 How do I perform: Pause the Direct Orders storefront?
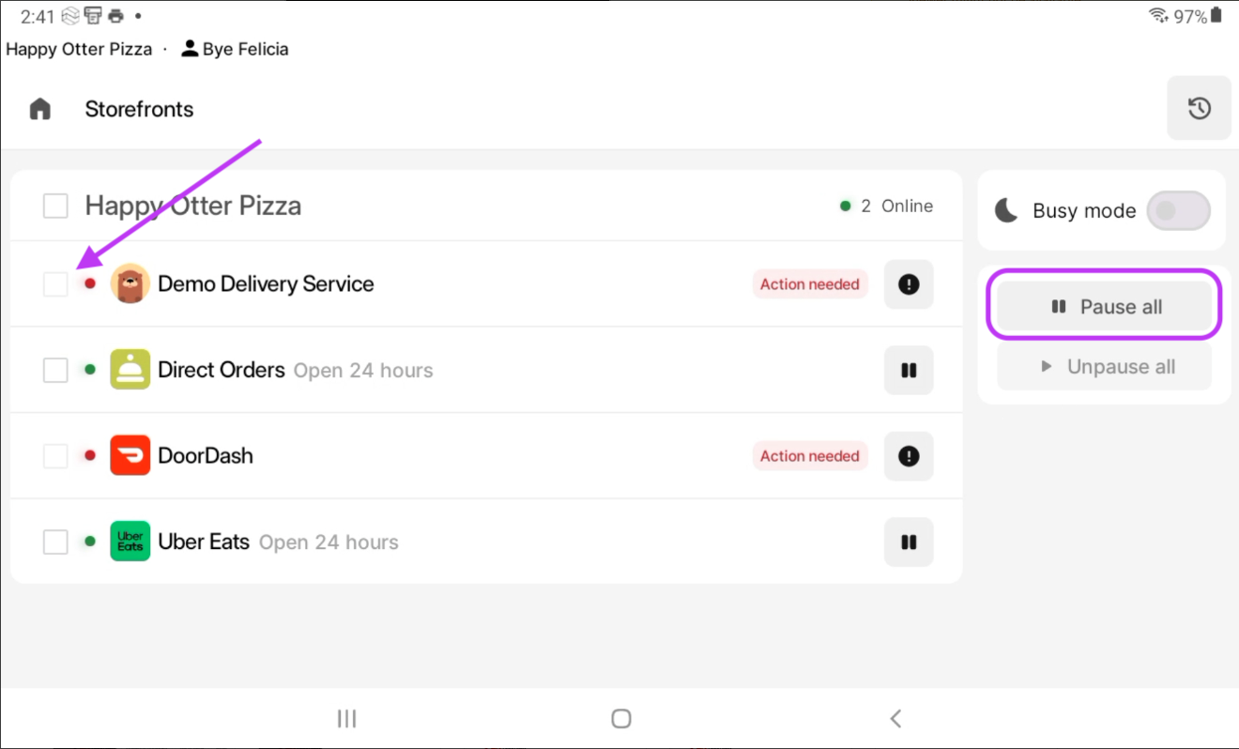(908, 371)
